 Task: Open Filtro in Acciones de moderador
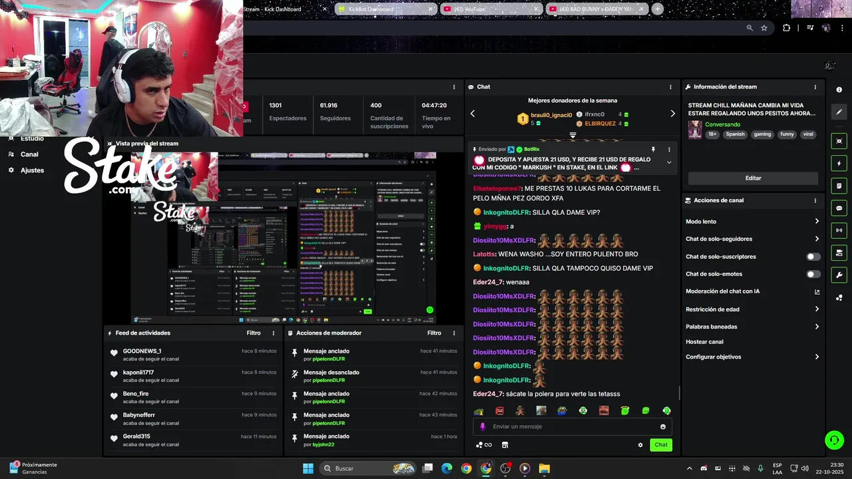click(434, 333)
